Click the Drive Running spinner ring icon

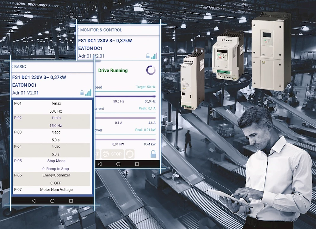coord(151,70)
